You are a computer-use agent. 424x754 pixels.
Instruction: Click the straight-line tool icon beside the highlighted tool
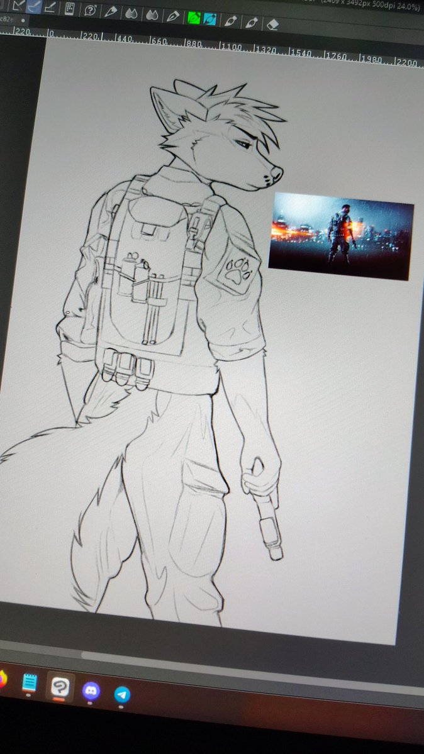pos(50,7)
